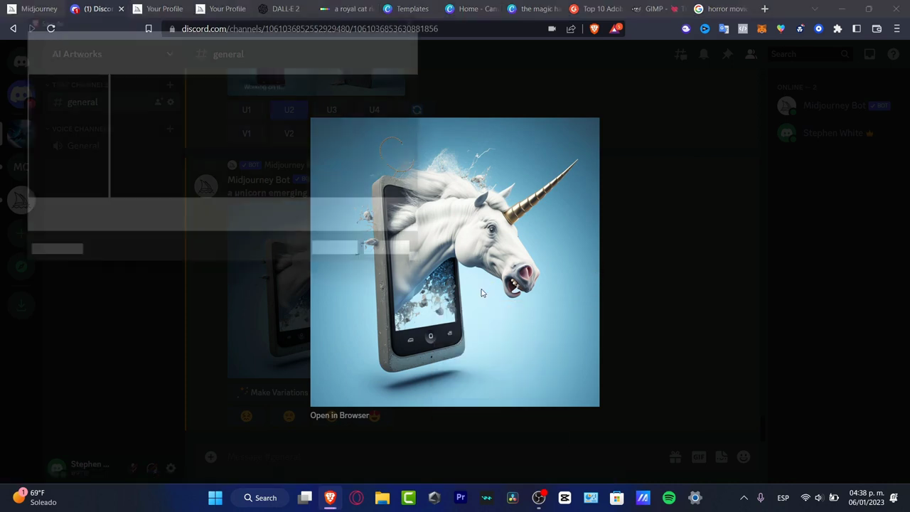The height and width of the screenshot is (512, 910).
Task: Open File Explorer from the taskbar
Action: pyautogui.click(x=382, y=498)
